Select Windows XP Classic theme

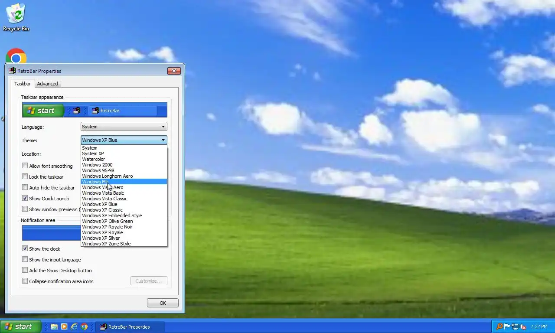(x=124, y=210)
